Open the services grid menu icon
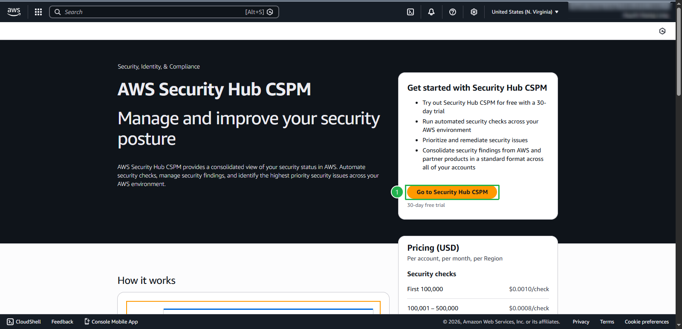682x329 pixels. (38, 12)
